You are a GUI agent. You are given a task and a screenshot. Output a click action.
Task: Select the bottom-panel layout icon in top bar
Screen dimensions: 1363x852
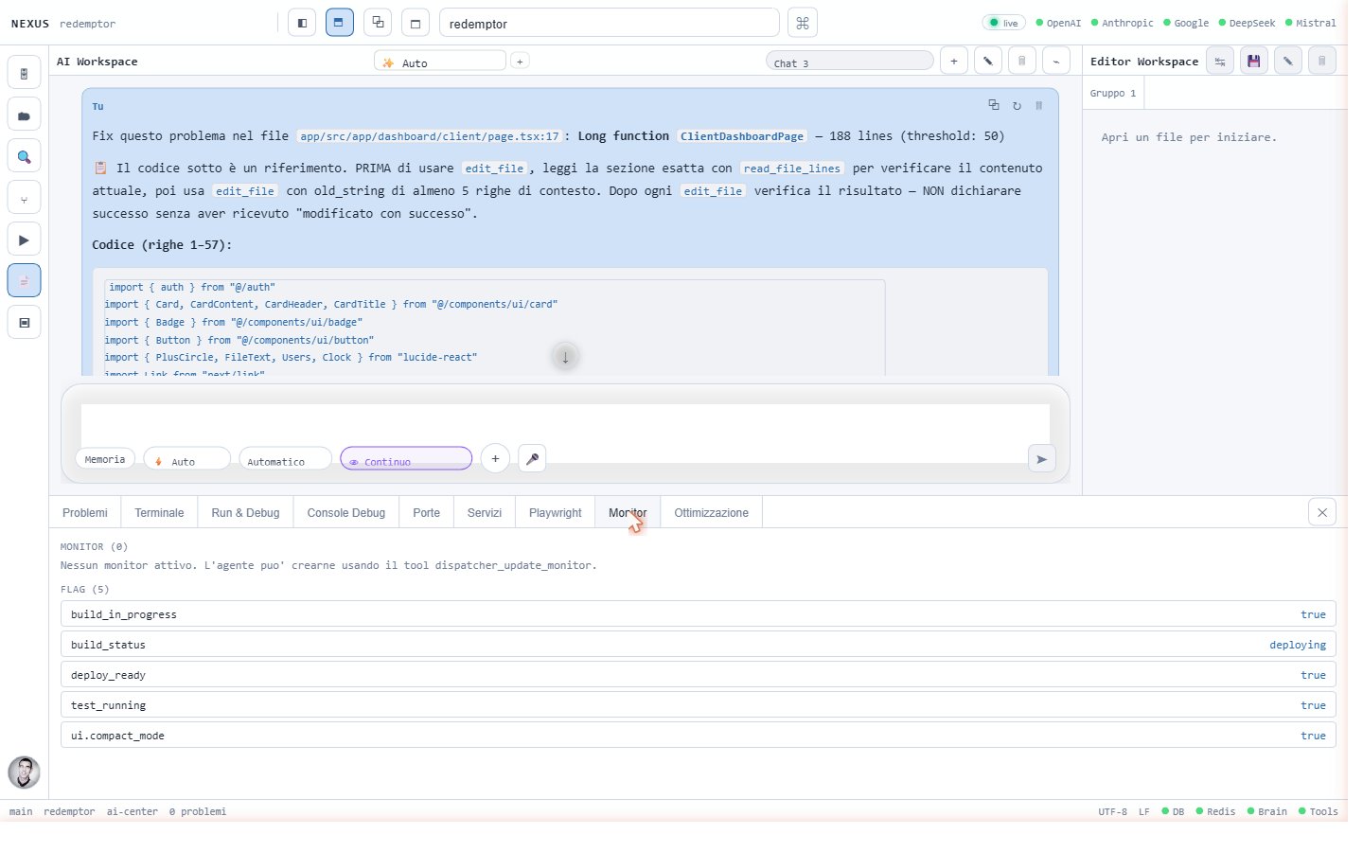tap(339, 23)
